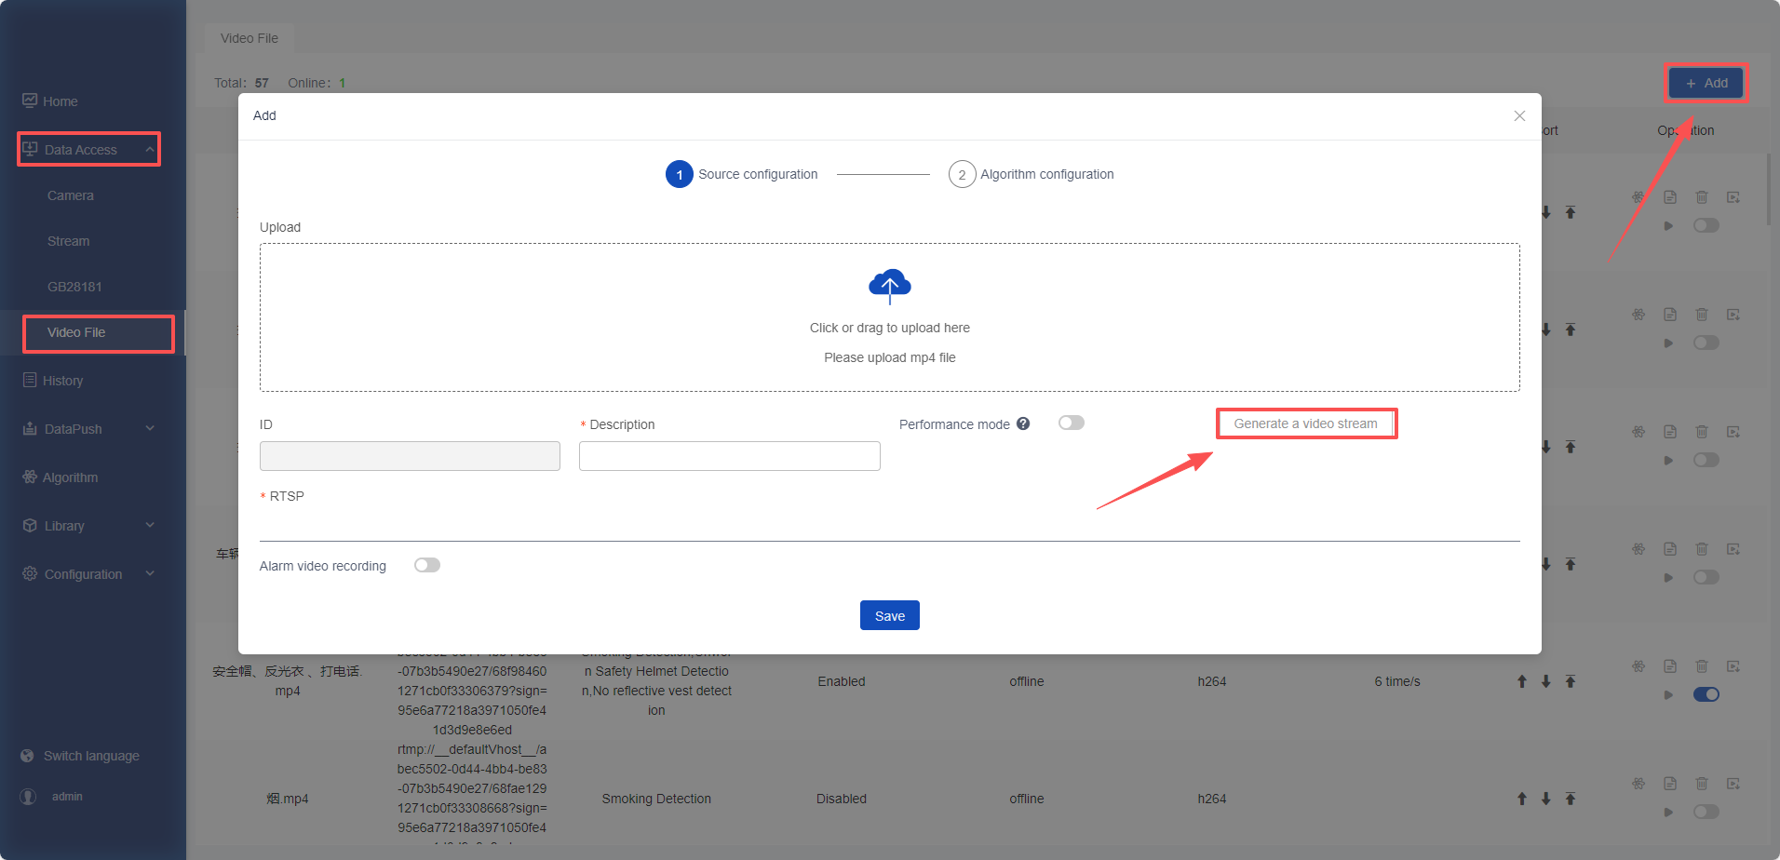Expand the Library submenu
The height and width of the screenshot is (860, 1780).
click(149, 525)
